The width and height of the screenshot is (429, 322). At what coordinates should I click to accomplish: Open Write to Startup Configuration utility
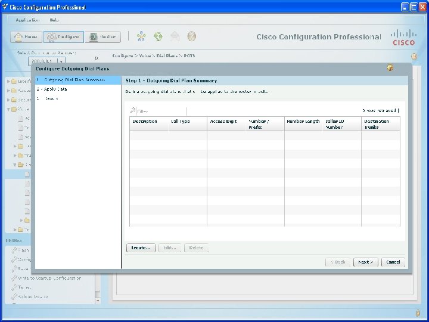click(x=49, y=278)
